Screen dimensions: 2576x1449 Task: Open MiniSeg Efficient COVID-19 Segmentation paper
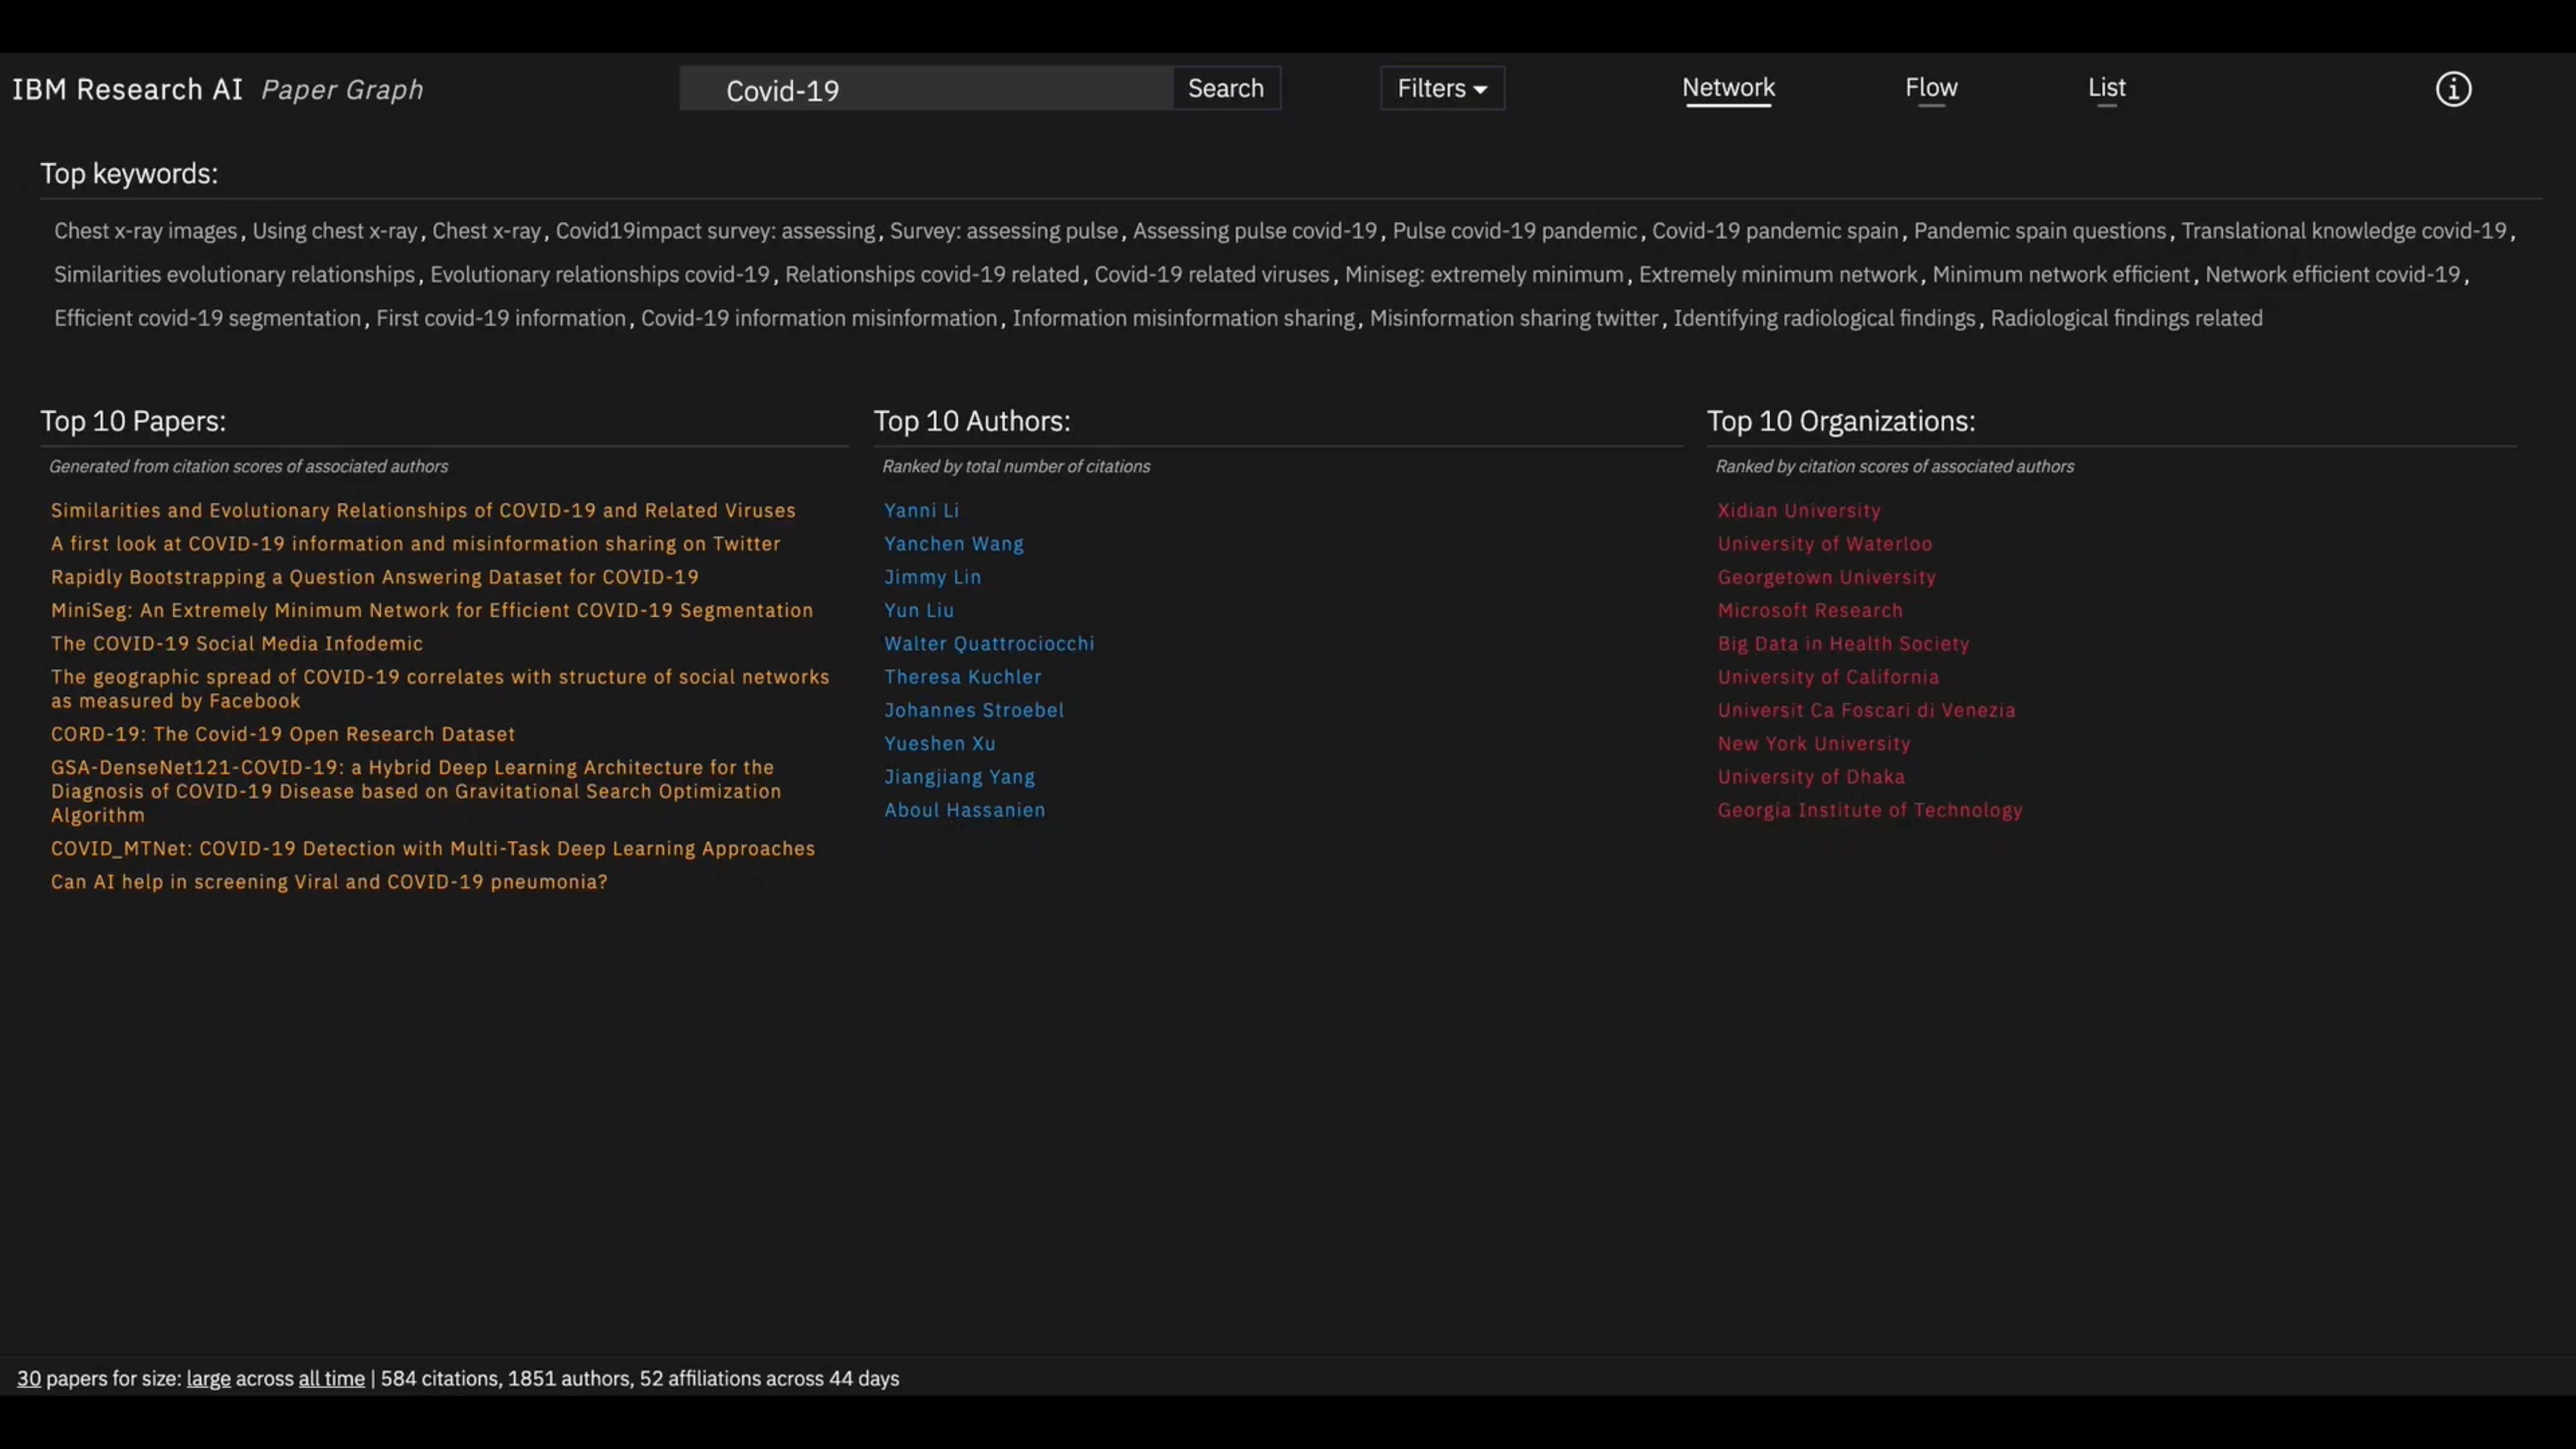pos(431,610)
